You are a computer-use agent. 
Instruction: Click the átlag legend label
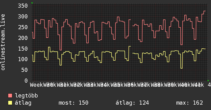point(23,103)
